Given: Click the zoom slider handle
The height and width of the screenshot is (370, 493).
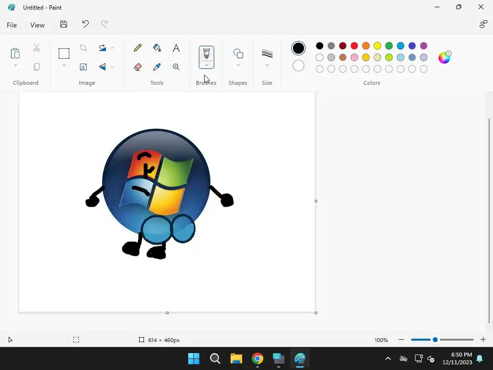Looking at the screenshot, I should [x=435, y=340].
